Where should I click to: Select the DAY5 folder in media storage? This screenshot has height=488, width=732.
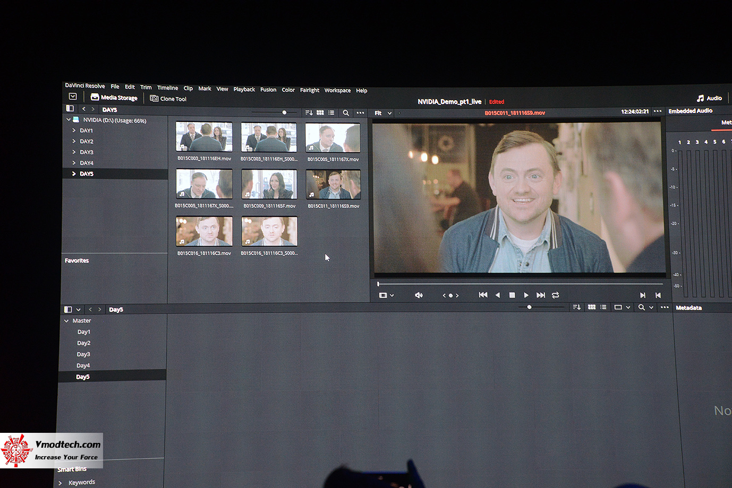tap(115, 174)
